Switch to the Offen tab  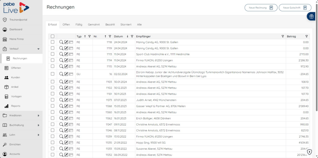[x=66, y=24]
